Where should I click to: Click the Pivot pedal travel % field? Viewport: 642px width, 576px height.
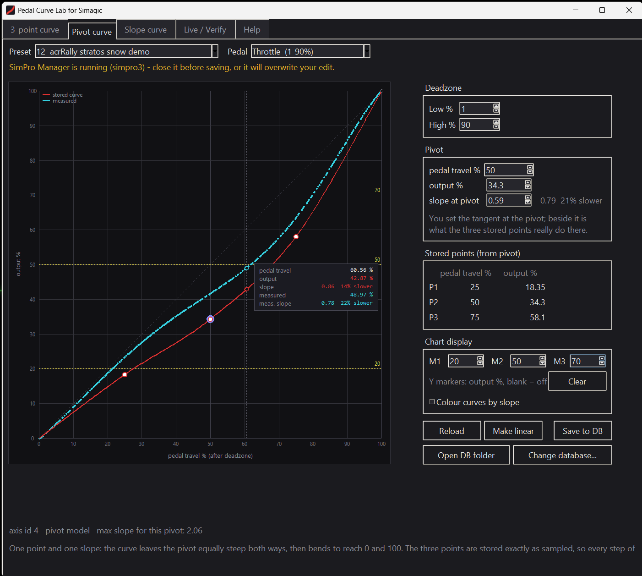click(506, 170)
